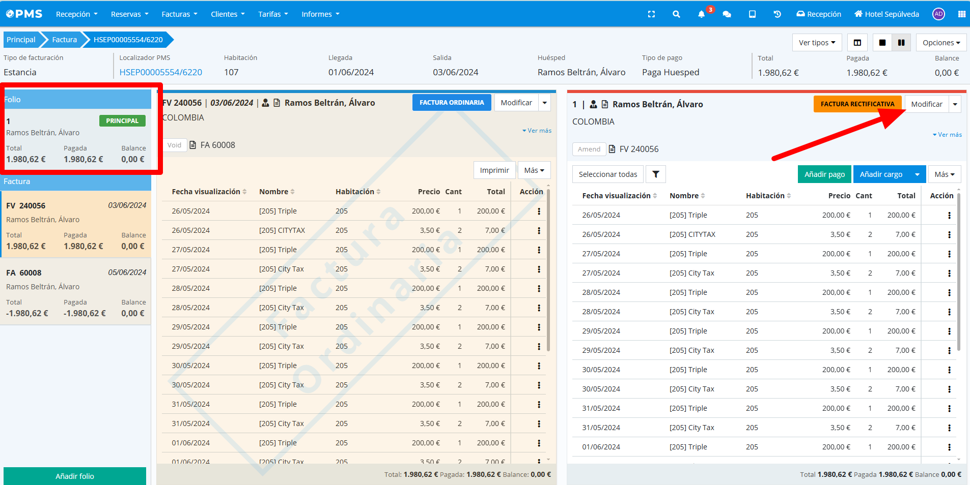Open the Opciones dropdown
Image resolution: width=970 pixels, height=485 pixels.
click(941, 43)
